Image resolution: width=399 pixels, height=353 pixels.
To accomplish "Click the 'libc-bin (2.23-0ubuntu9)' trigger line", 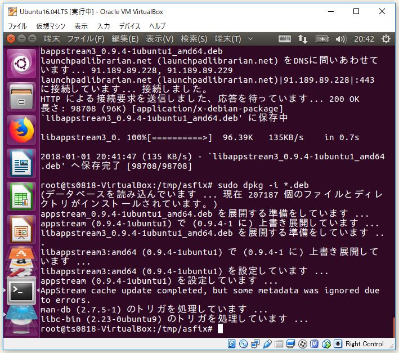I will pos(174,319).
